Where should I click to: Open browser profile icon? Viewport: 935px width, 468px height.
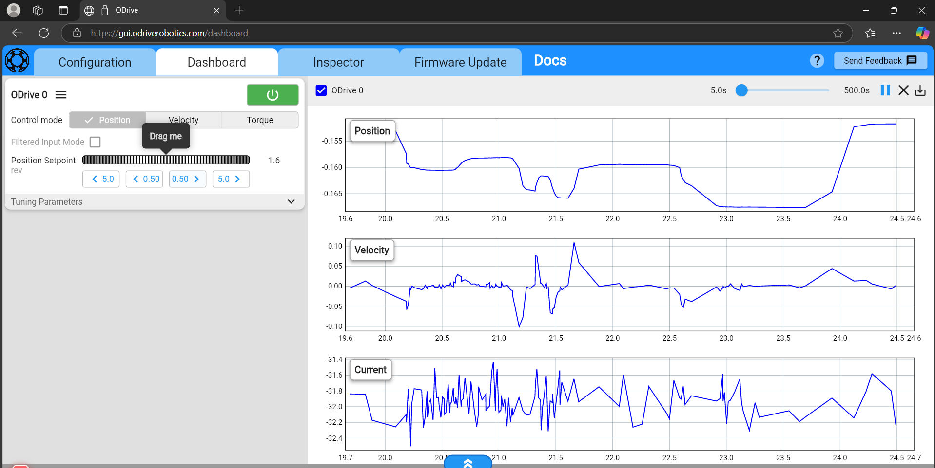tap(14, 10)
